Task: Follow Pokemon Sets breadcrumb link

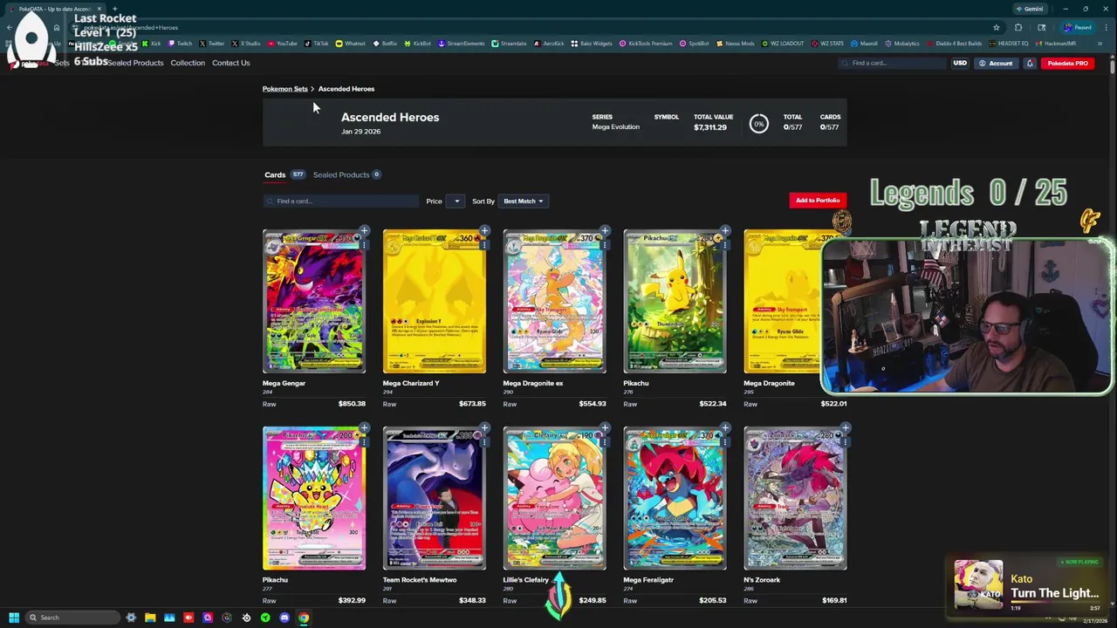Action: [284, 89]
